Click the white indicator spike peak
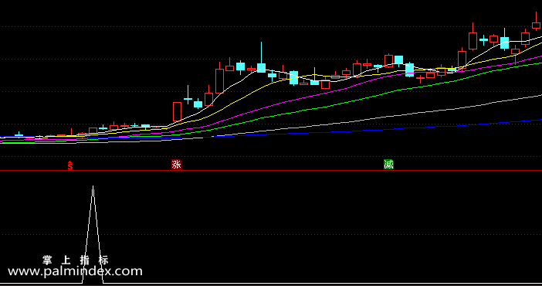 point(93,187)
